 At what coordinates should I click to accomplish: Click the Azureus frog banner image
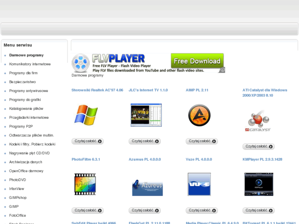coord(147,187)
